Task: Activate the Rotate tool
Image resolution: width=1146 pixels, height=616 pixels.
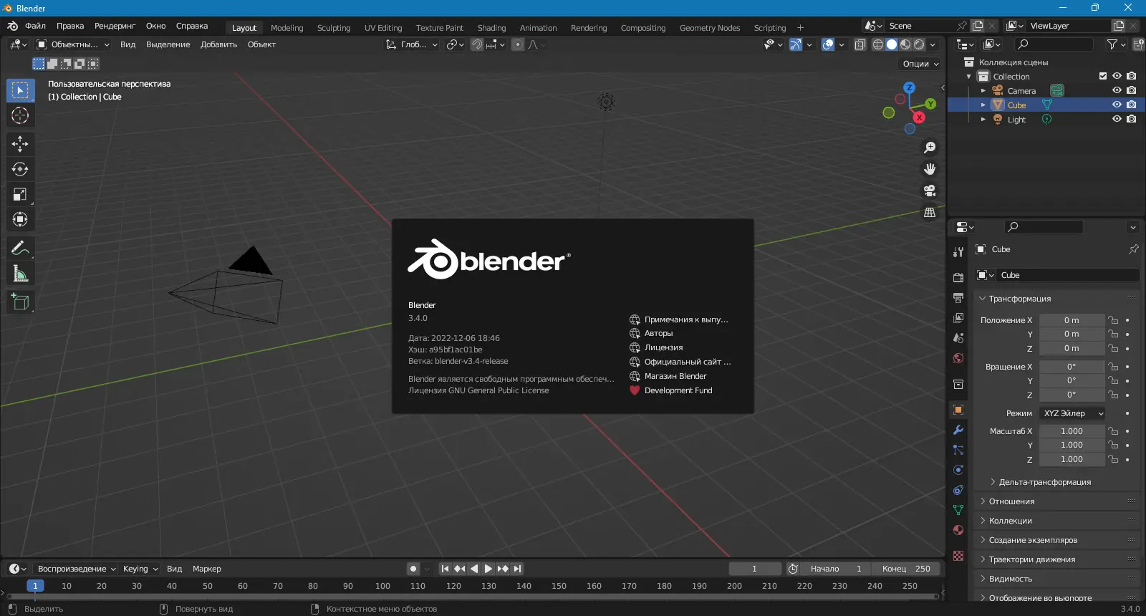Action: [x=20, y=169]
